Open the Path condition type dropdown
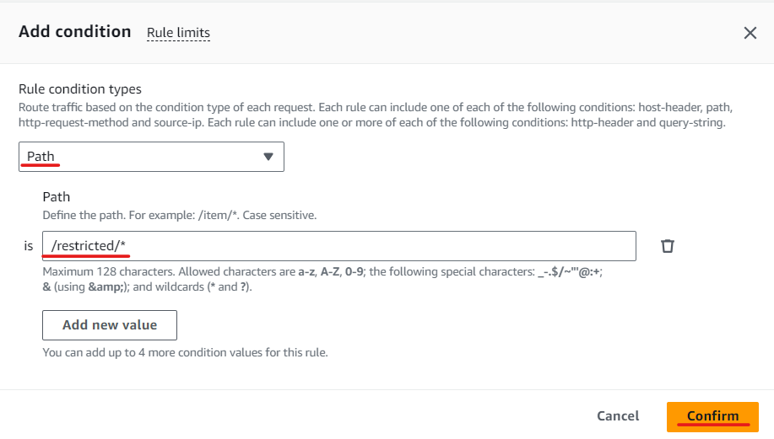This screenshot has width=774, height=439. point(151,157)
